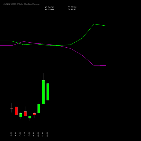The width and height of the screenshot is (141, 141).
Task: Click the tall green candle above 24 Feb
Action: pos(43,92)
